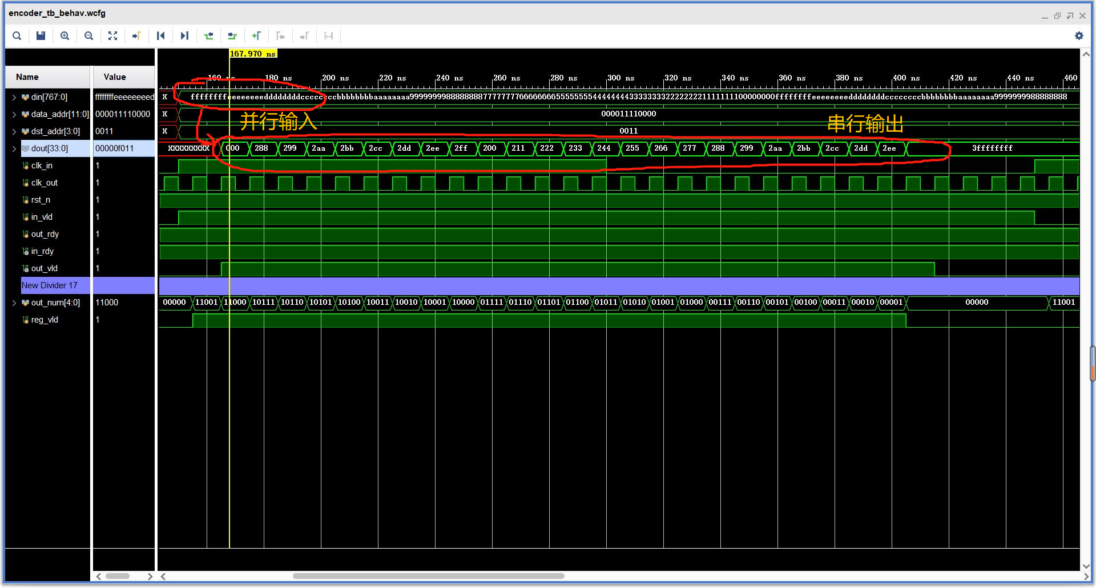Select the clk_out signal
1096x588 pixels.
coord(44,183)
